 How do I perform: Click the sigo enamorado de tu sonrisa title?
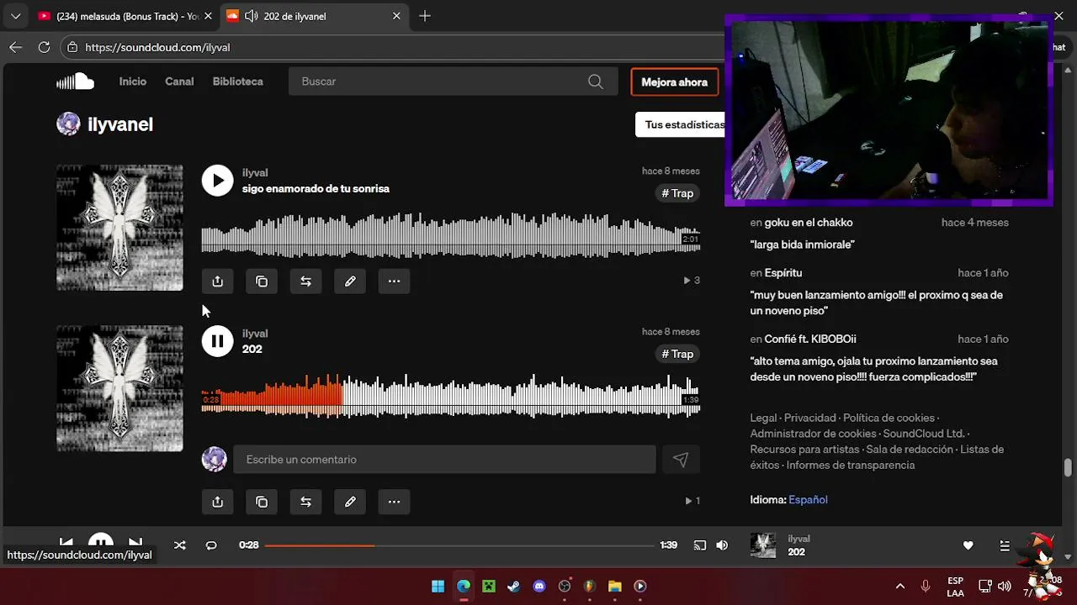click(316, 189)
